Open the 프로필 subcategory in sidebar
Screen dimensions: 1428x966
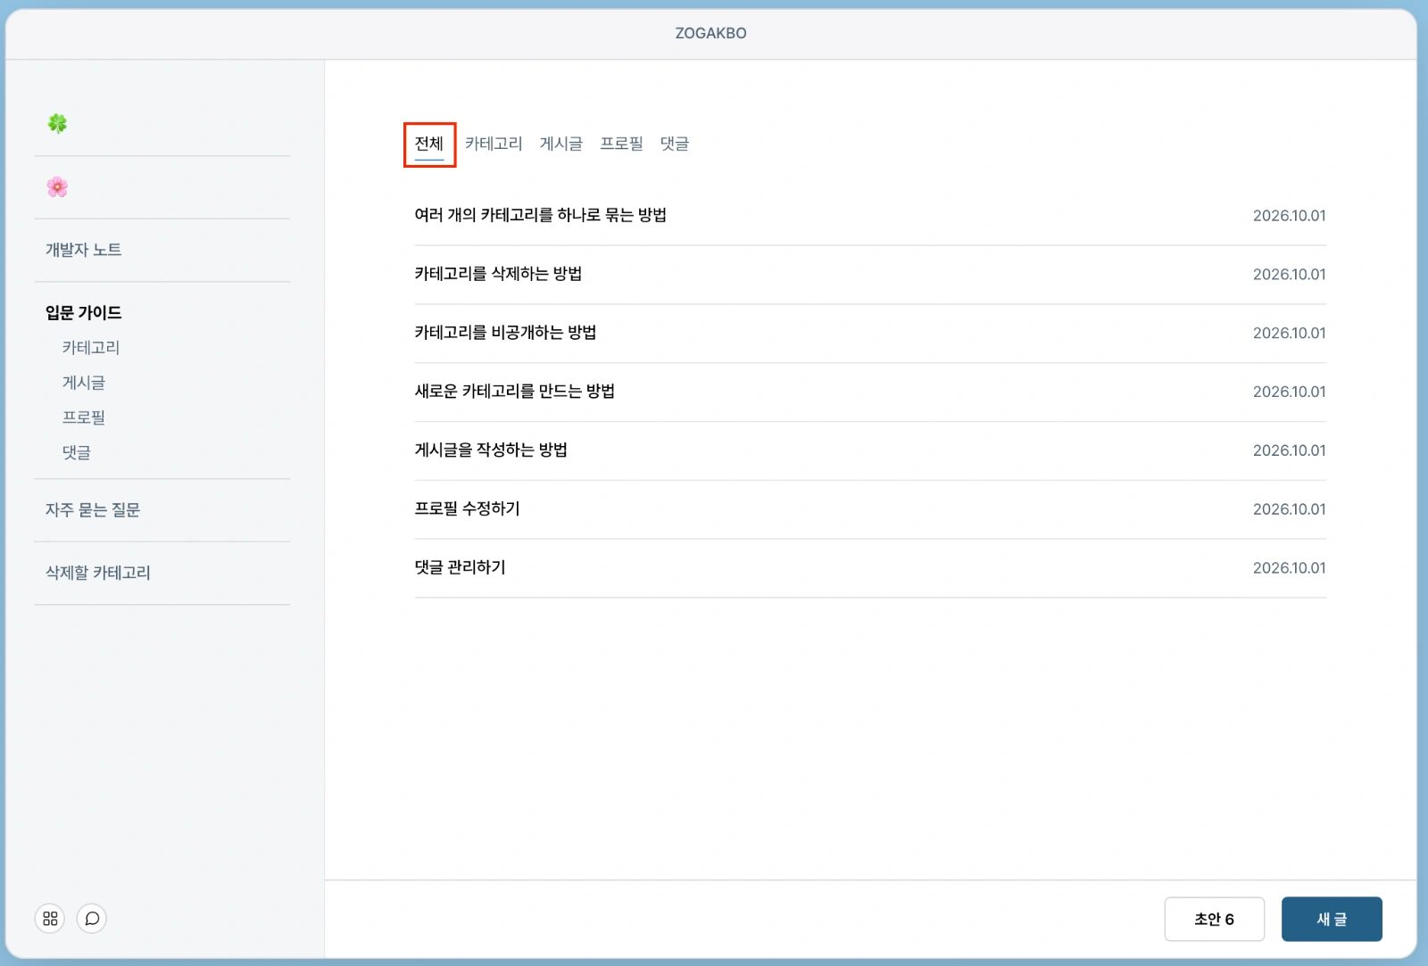(x=84, y=417)
